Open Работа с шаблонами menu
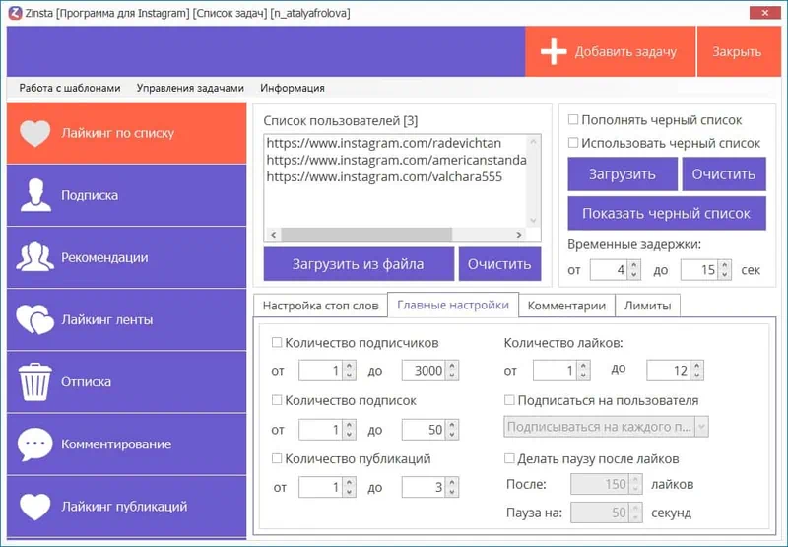This screenshot has height=547, width=788. pyautogui.click(x=70, y=88)
